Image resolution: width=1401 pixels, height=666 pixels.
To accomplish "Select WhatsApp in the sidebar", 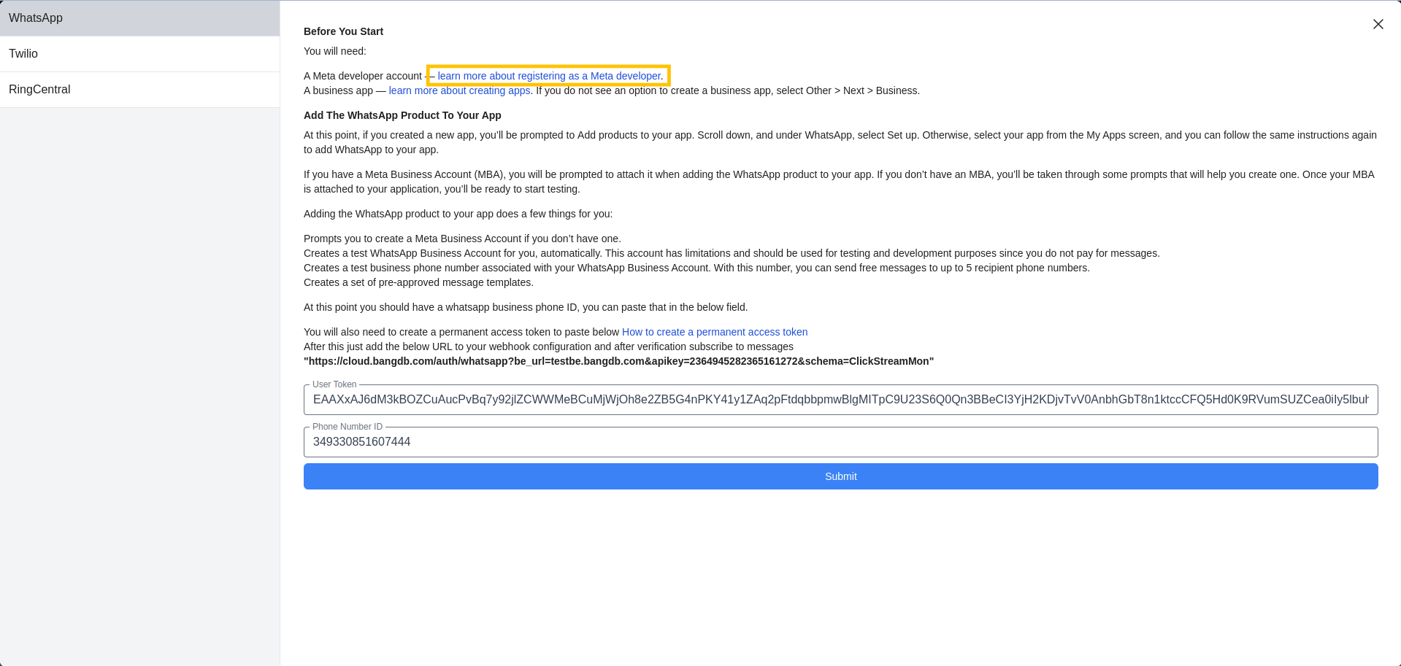I will coord(139,18).
